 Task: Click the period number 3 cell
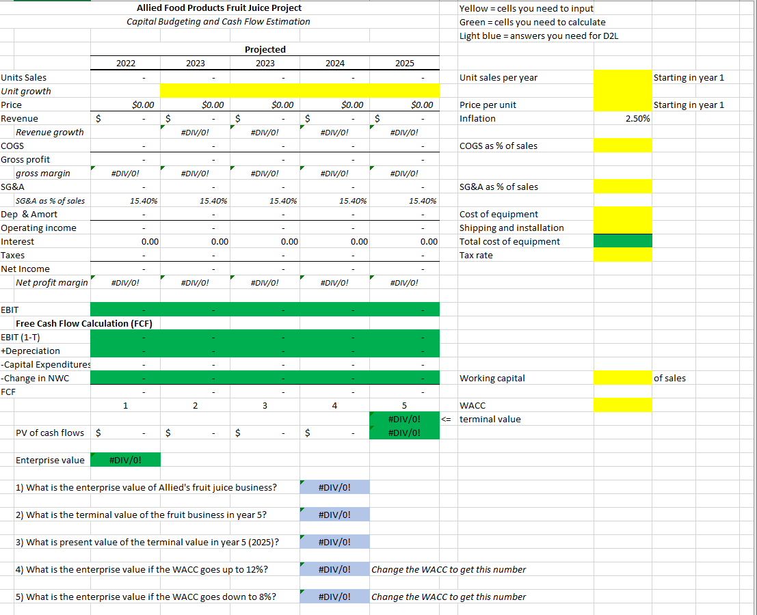tap(265, 405)
